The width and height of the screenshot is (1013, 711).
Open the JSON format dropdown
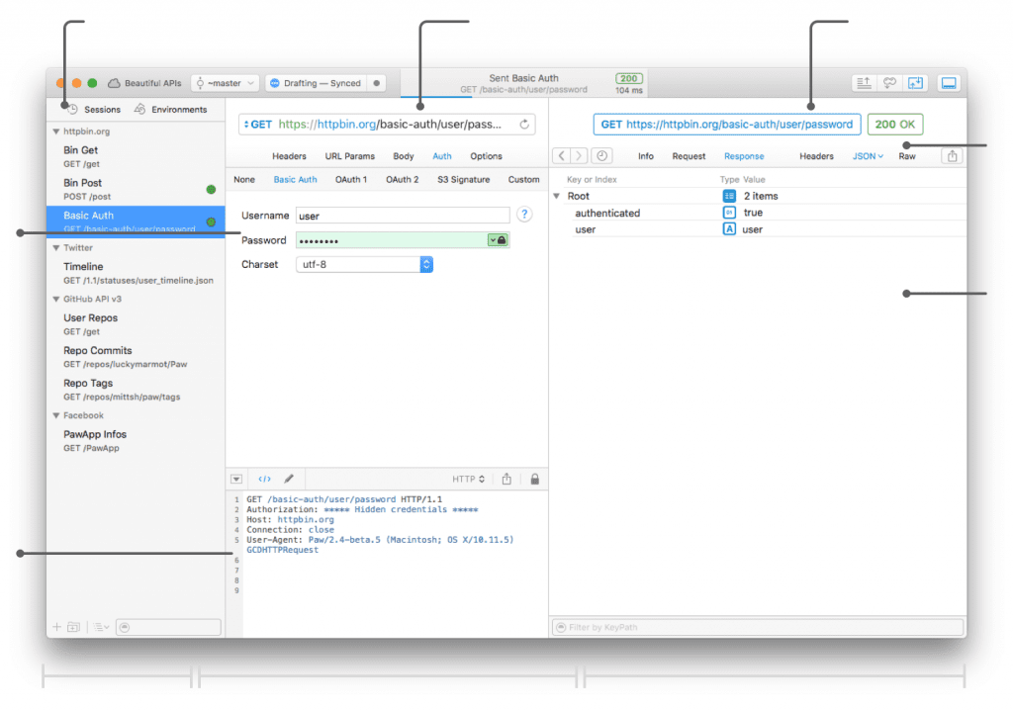[x=867, y=155]
